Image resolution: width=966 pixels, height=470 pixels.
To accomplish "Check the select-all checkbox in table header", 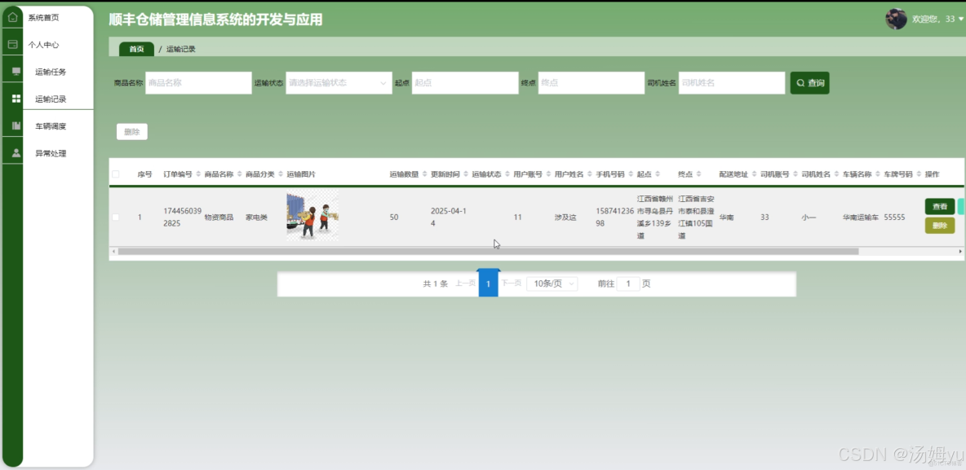I will click(115, 174).
